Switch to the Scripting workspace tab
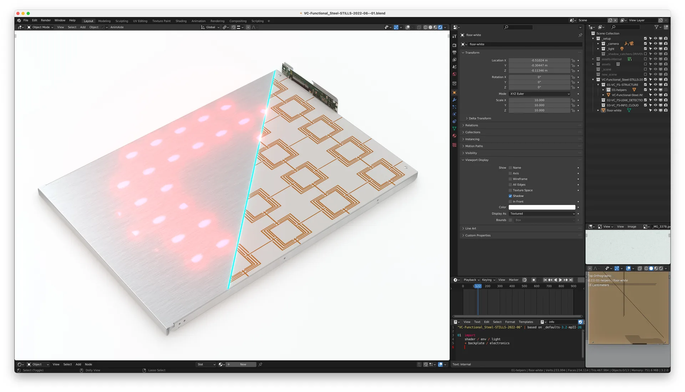 point(257,21)
